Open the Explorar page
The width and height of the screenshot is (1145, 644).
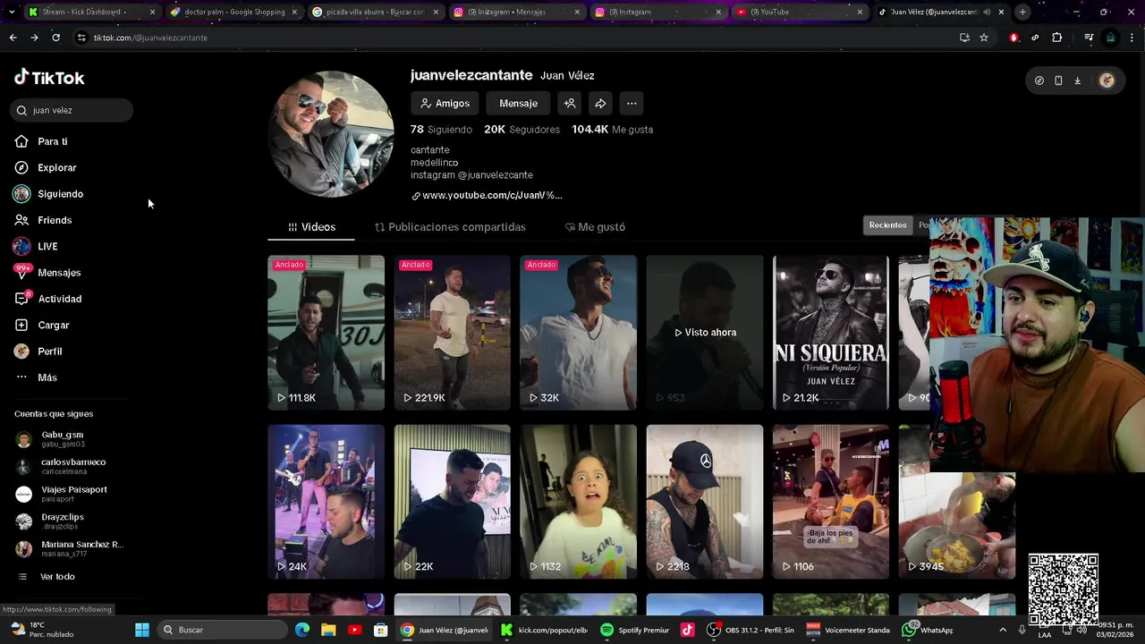[56, 167]
